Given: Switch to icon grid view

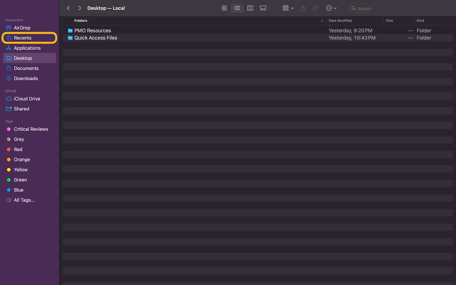Looking at the screenshot, I should coord(224,8).
